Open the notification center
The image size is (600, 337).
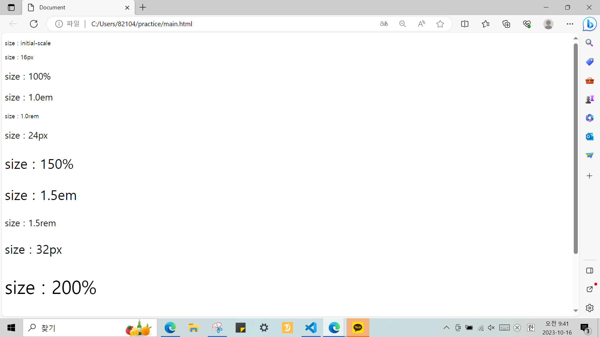[585, 328]
